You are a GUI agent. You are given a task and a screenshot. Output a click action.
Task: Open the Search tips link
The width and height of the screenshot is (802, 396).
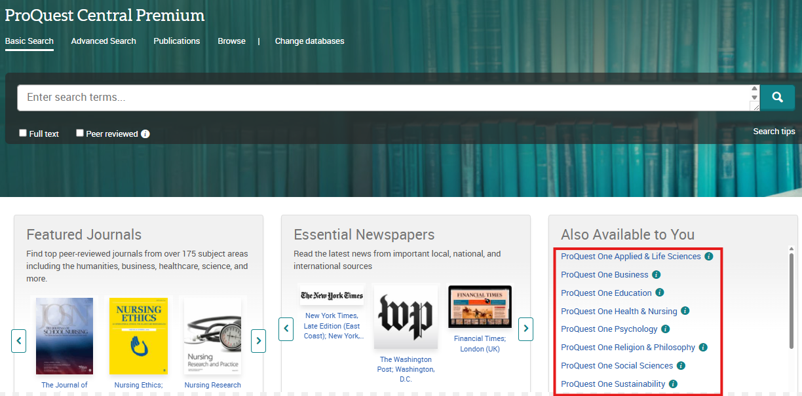coord(774,132)
